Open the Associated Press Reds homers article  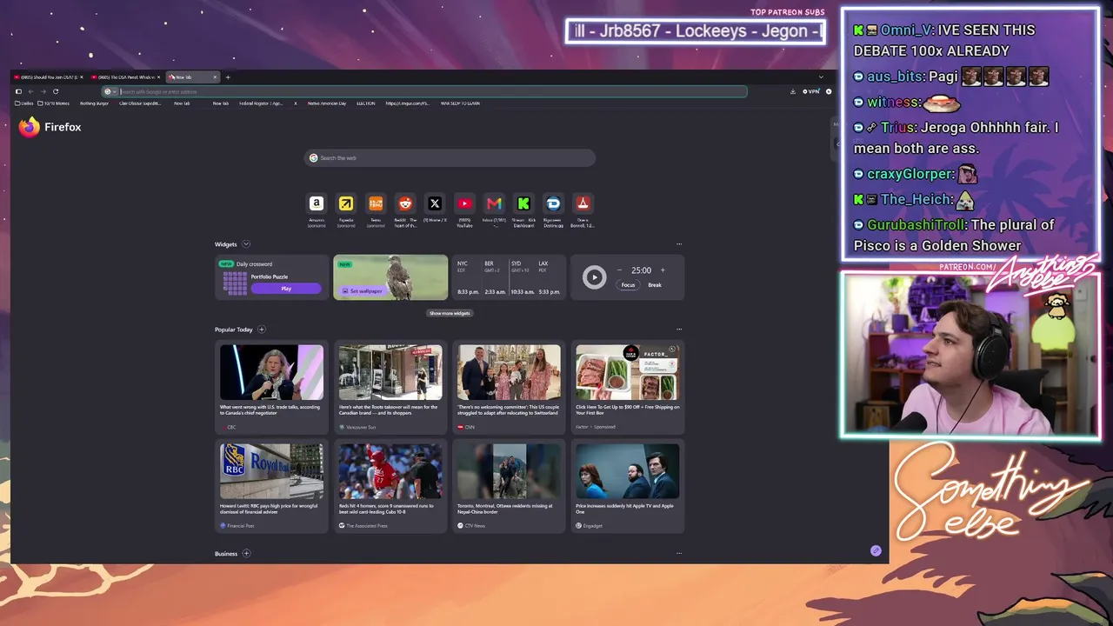(390, 486)
